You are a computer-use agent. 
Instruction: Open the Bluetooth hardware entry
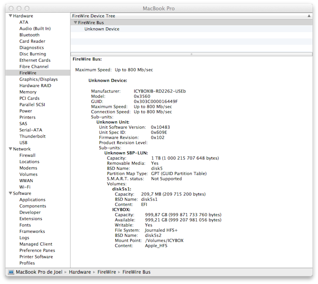pos(29,35)
